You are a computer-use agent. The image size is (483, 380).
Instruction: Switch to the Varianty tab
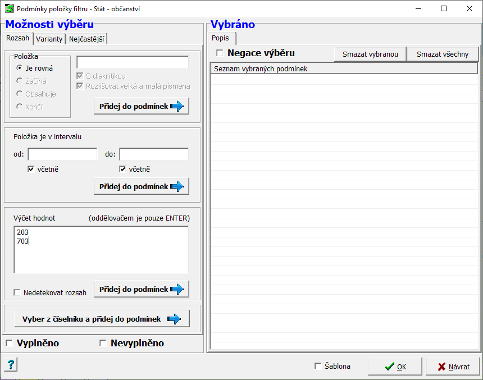[49, 39]
